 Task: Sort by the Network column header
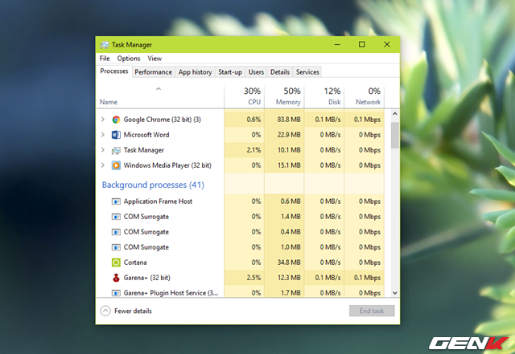coord(364,96)
